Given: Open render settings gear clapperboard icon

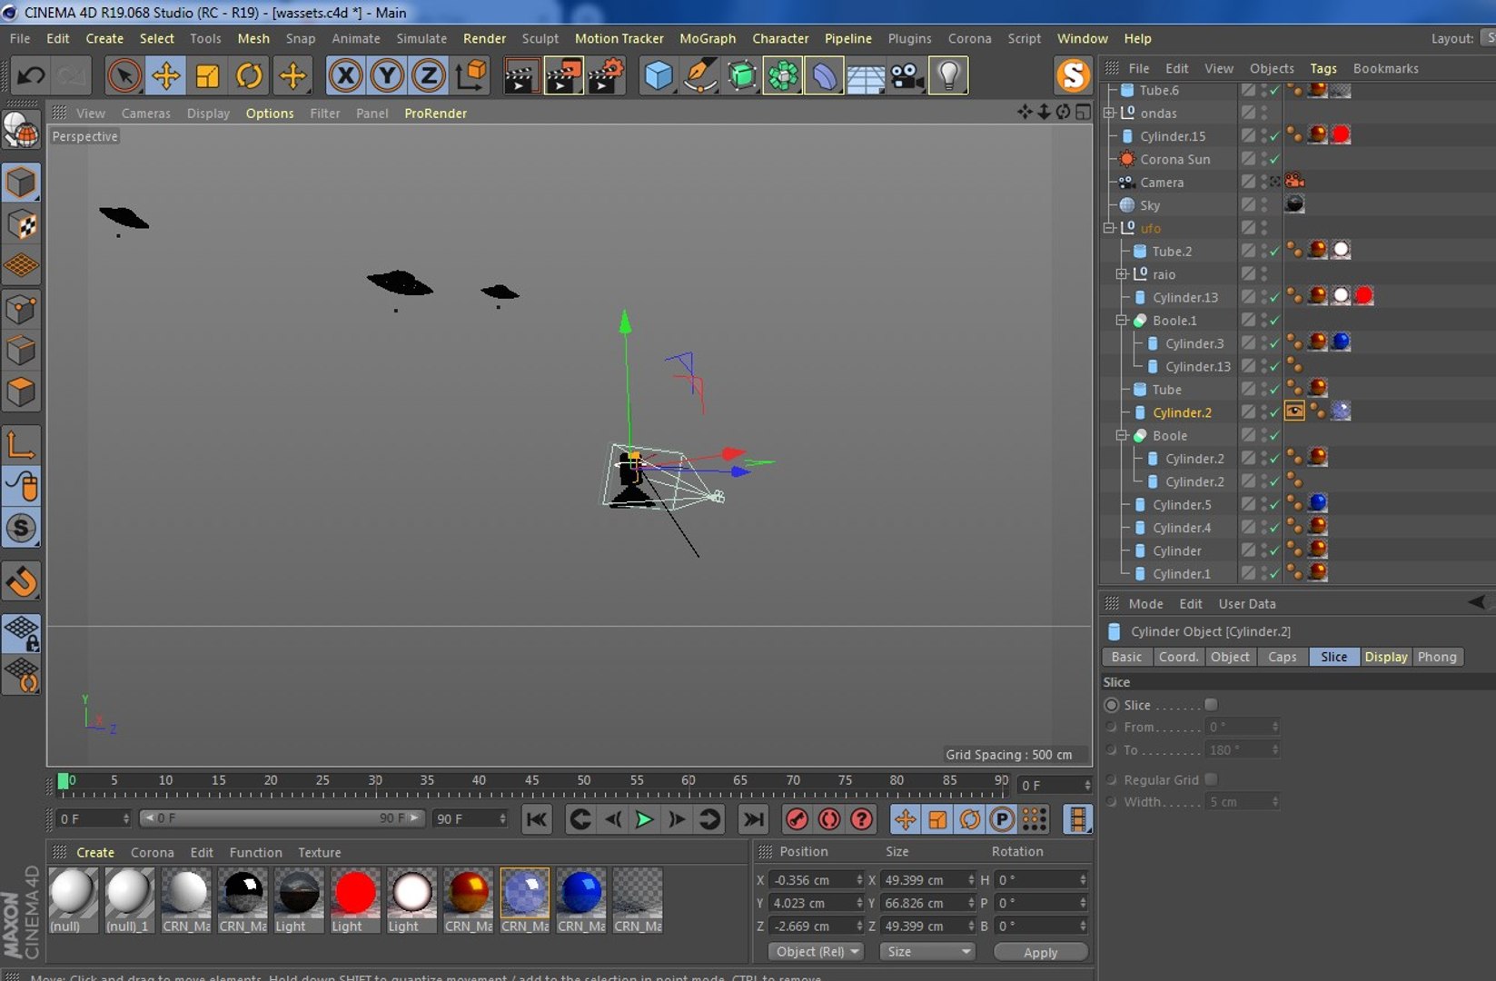Looking at the screenshot, I should [606, 75].
